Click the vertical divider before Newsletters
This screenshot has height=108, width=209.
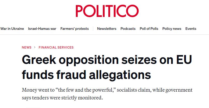point(93,29)
